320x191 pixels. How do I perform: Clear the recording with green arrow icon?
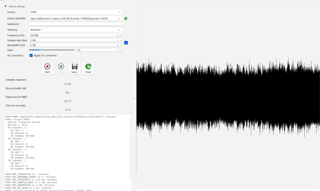tap(88, 68)
